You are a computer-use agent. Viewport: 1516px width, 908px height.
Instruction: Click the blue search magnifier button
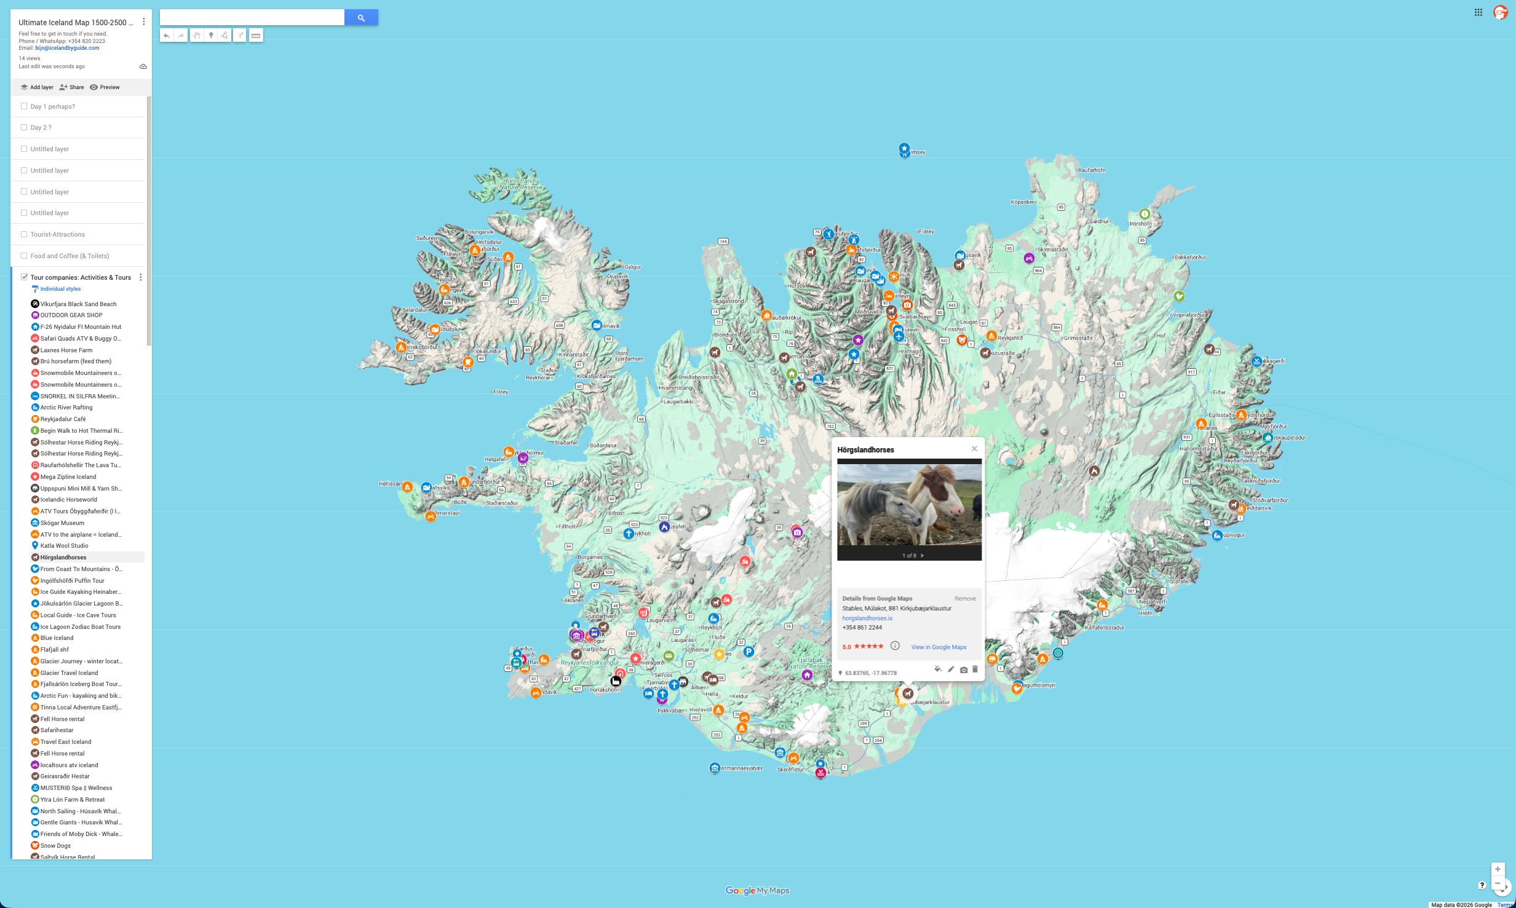pyautogui.click(x=361, y=18)
